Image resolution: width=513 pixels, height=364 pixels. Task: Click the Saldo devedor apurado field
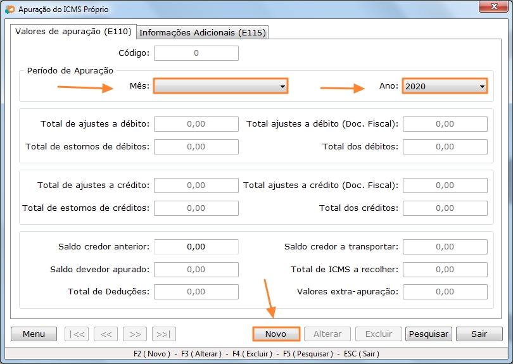(196, 270)
